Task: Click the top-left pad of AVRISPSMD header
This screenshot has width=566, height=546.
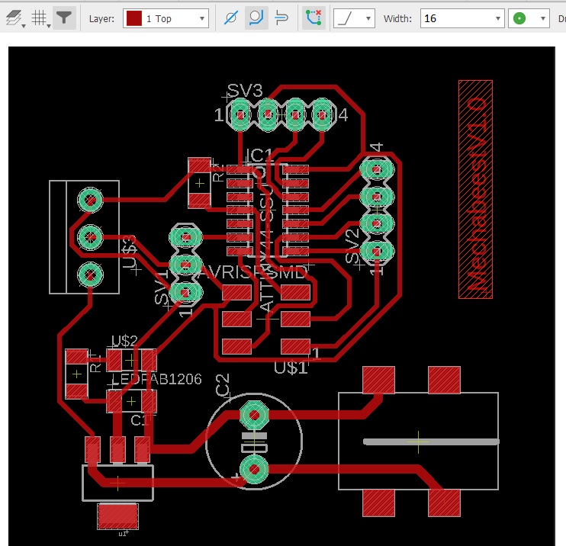Action: tap(236, 292)
